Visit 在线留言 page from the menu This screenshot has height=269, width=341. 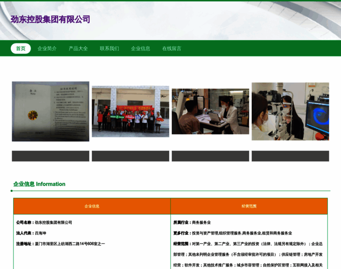pyautogui.click(x=171, y=48)
